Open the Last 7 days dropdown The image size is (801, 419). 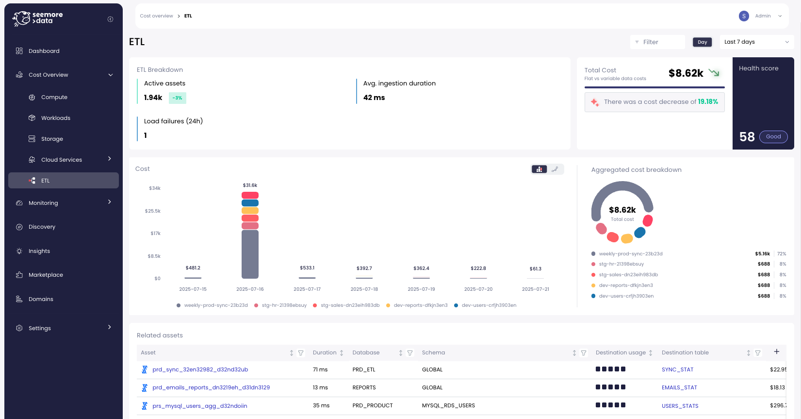756,42
